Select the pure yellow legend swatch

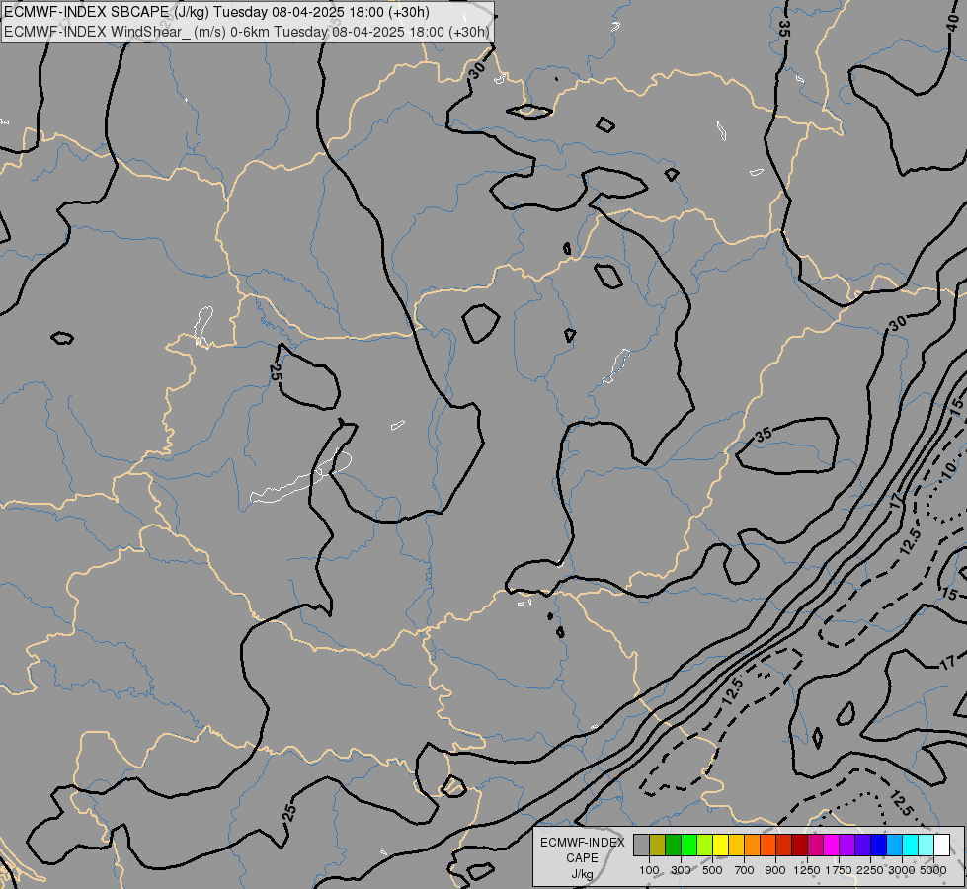pos(720,846)
